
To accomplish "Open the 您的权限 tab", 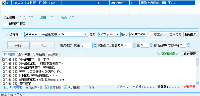I will point(24,55).
